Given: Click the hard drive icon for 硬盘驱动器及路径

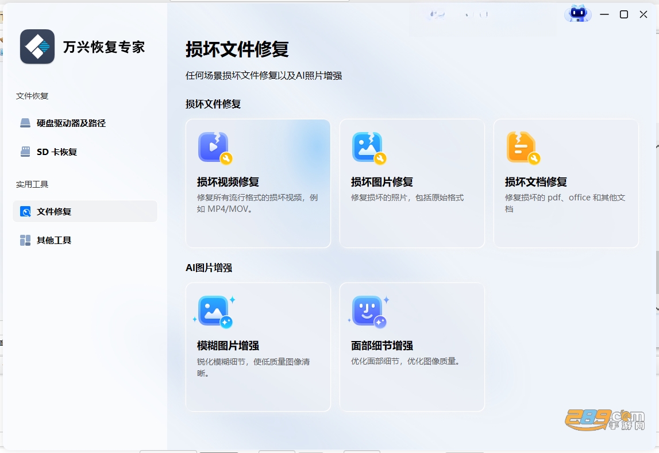Looking at the screenshot, I should 25,123.
